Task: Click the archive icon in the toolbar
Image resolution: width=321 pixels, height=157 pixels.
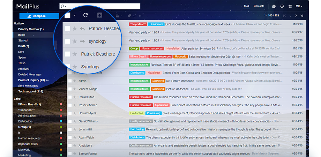Action: point(100,15)
